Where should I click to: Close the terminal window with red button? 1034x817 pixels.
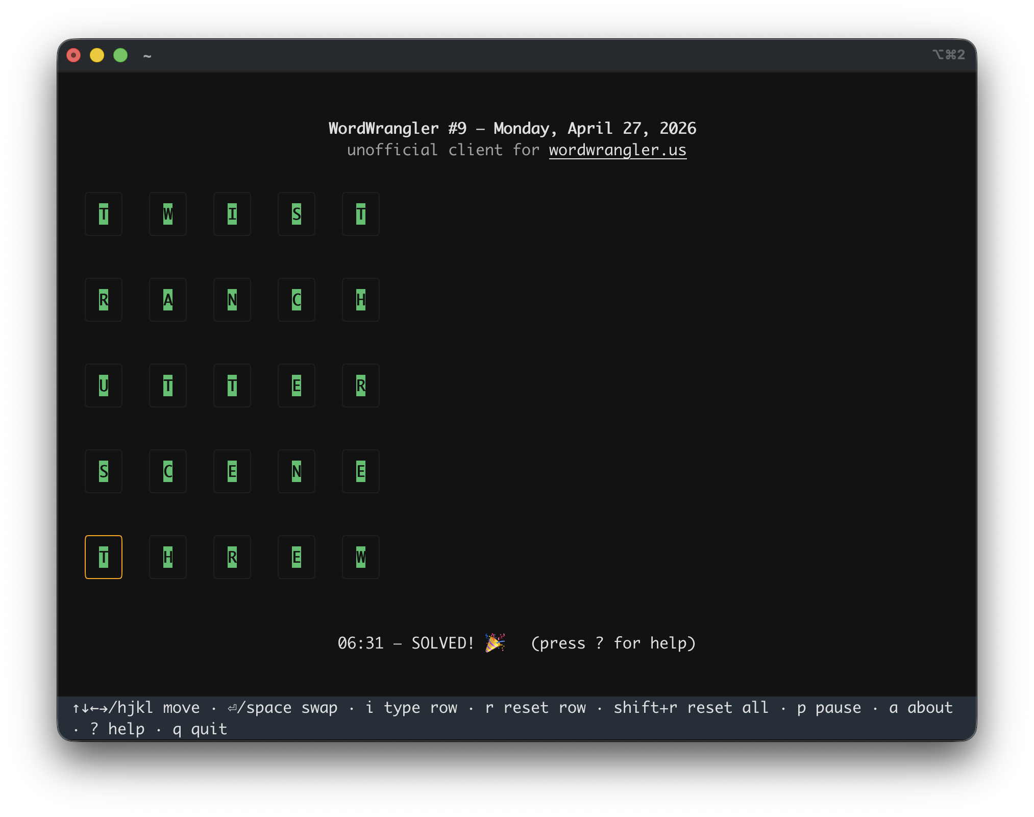coord(73,55)
